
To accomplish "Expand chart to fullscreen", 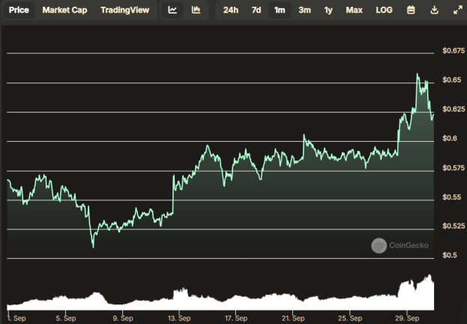I will (457, 10).
